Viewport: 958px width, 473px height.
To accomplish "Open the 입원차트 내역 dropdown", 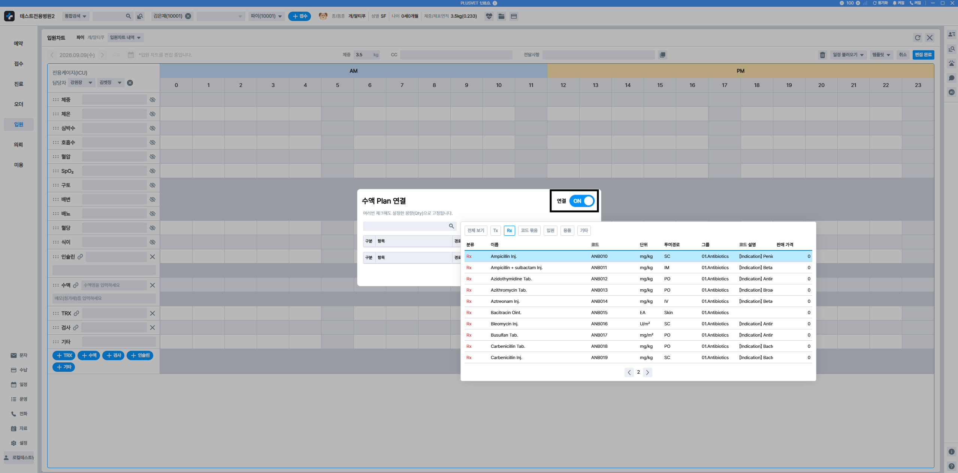I will tap(125, 37).
